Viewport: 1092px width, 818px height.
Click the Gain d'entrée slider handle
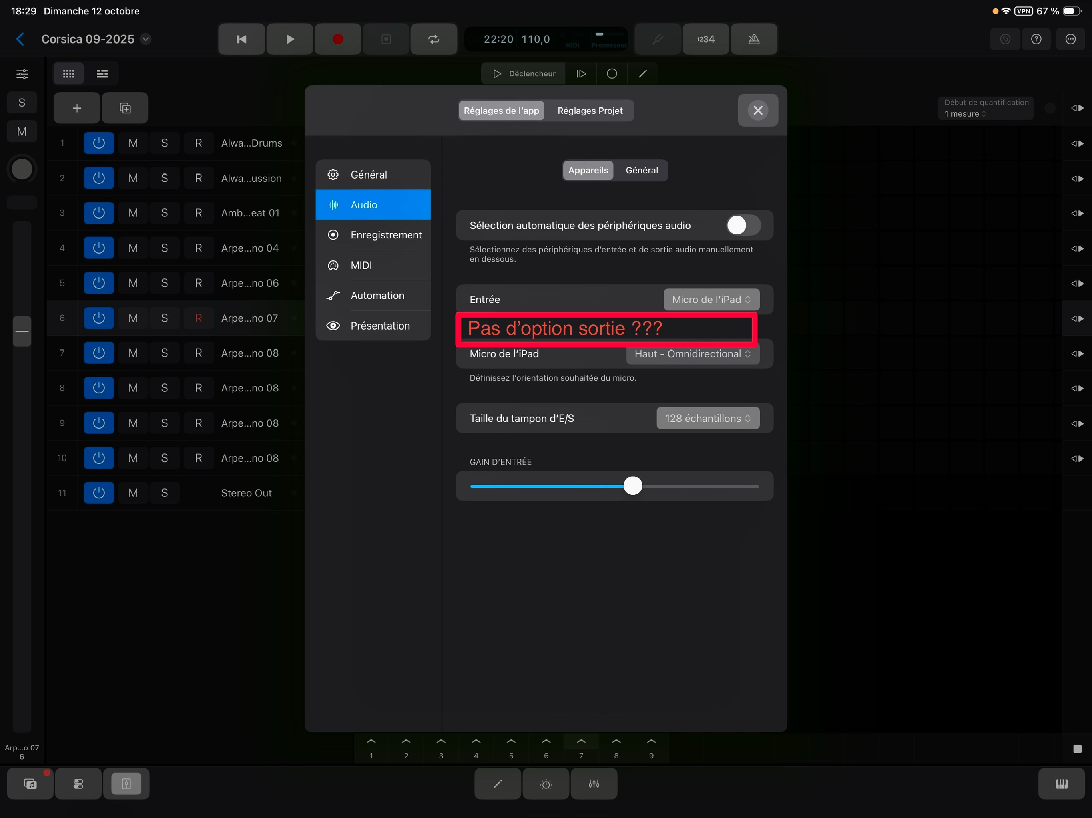[632, 486]
